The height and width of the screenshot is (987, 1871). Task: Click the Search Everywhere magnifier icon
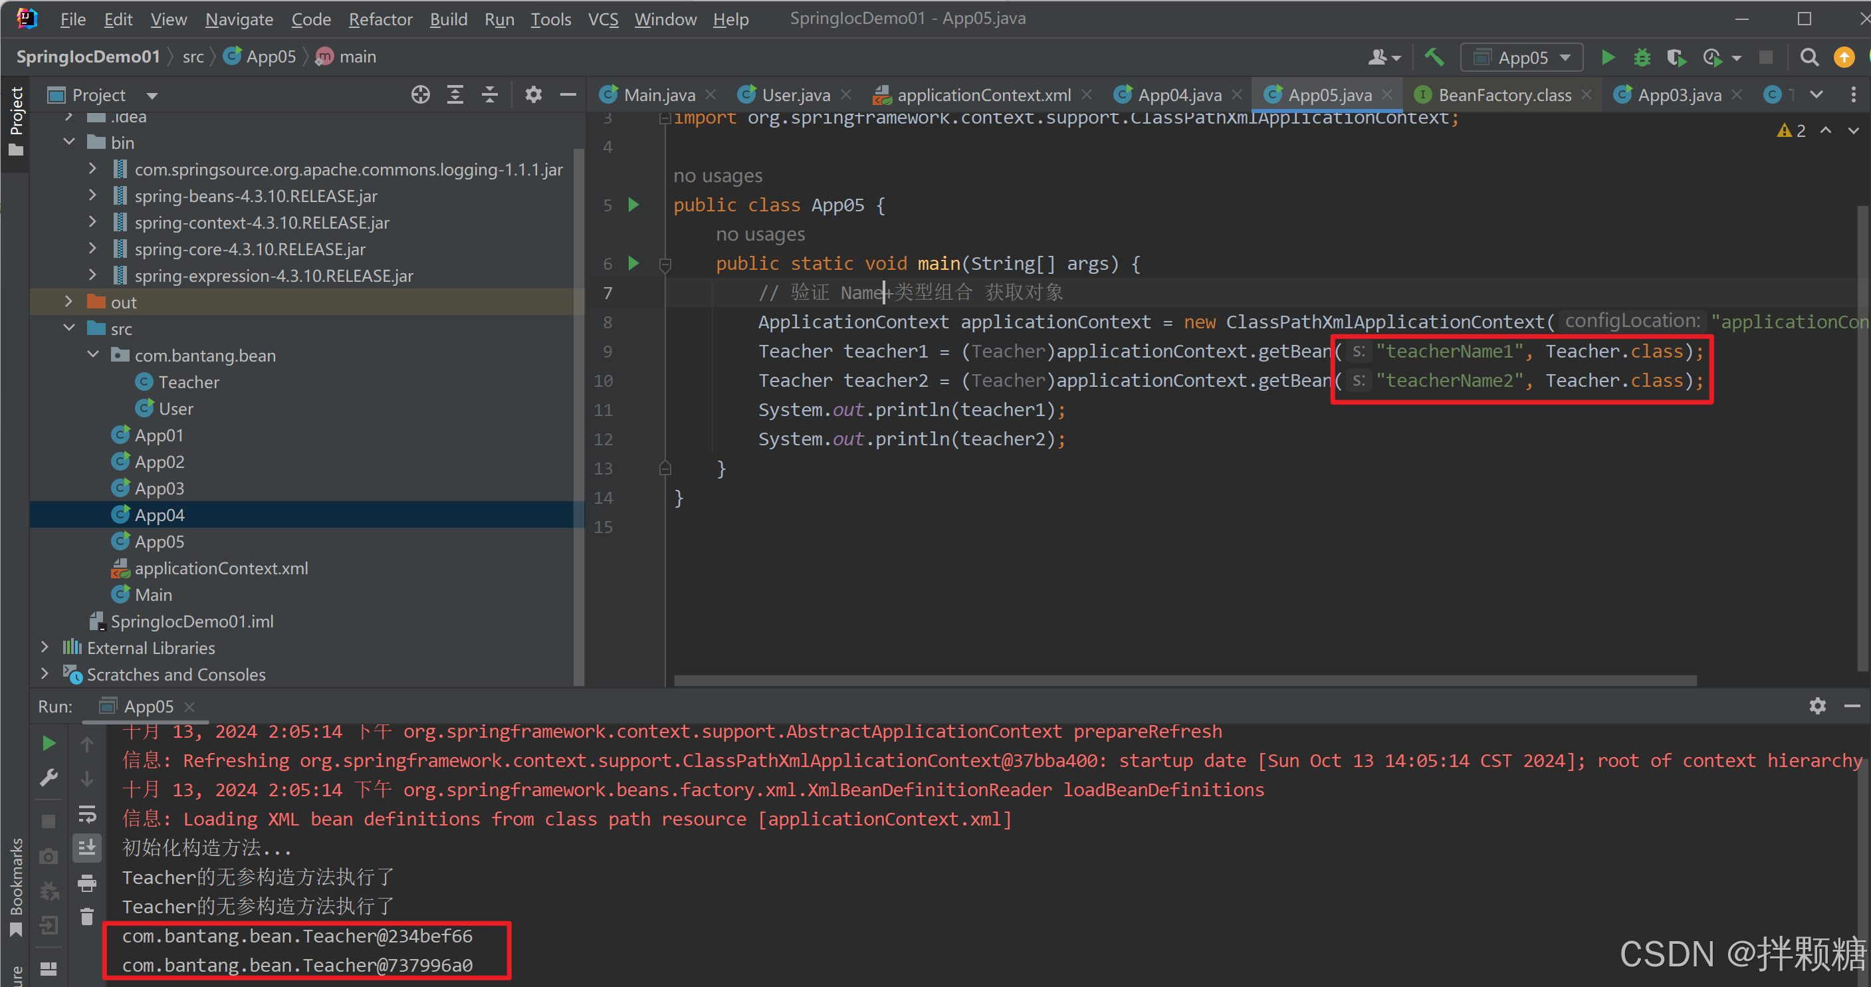(1809, 57)
